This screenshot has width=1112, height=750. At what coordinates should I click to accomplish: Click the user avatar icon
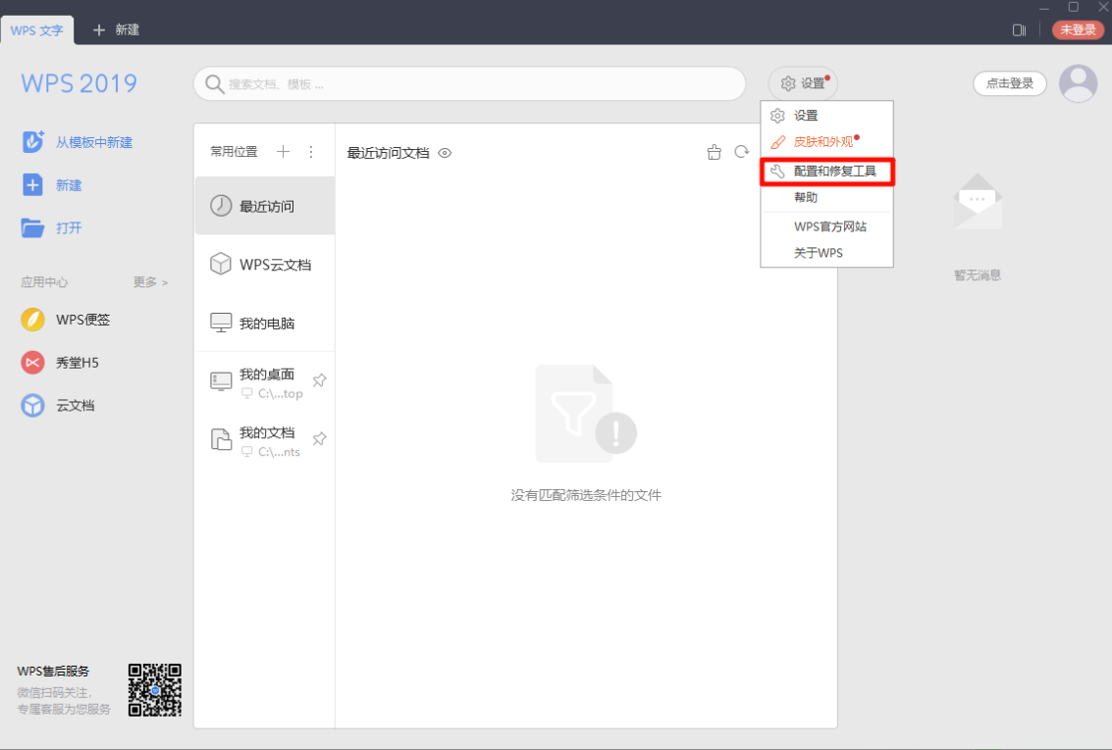[x=1078, y=83]
